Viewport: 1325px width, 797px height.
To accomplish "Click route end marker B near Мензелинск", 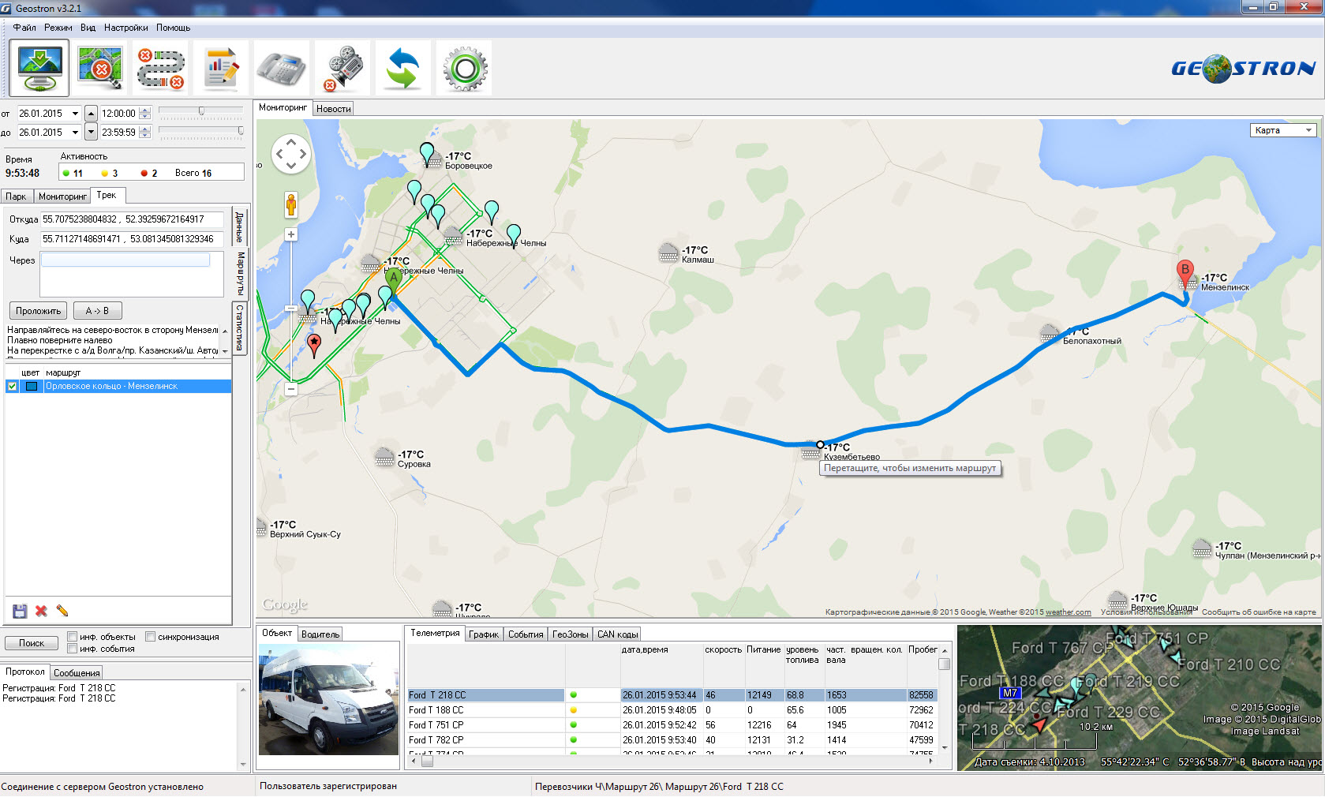I will click(x=1185, y=273).
